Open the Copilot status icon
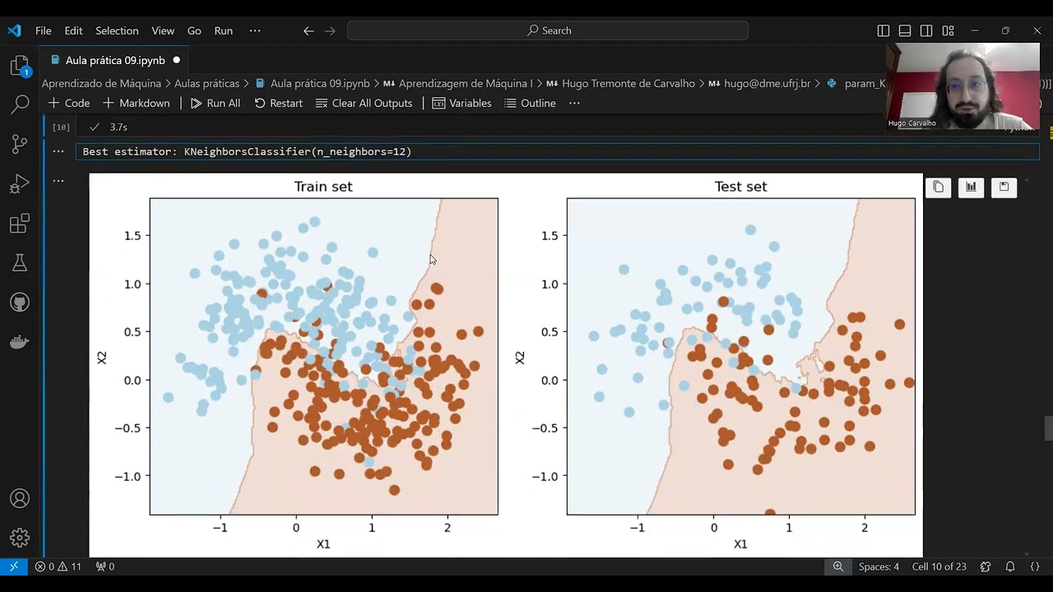This screenshot has width=1053, height=592. [x=986, y=567]
